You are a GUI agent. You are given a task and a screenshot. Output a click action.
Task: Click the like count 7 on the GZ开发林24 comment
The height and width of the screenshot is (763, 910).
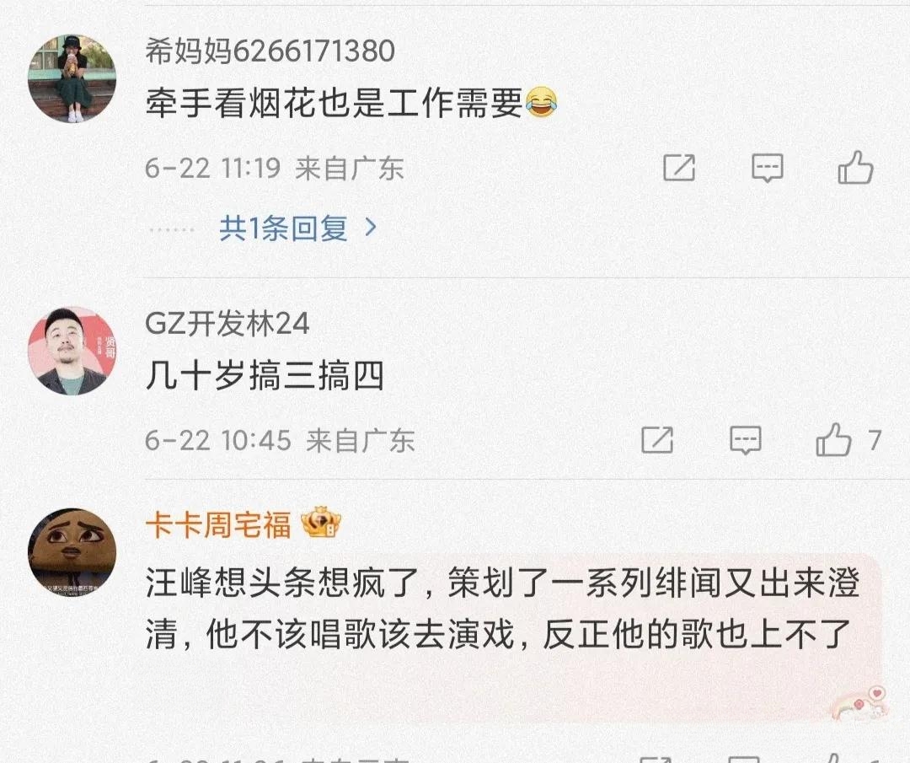(x=875, y=440)
